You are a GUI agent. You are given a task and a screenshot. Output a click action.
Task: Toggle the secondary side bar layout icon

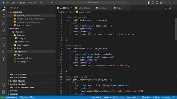[x=157, y=2]
